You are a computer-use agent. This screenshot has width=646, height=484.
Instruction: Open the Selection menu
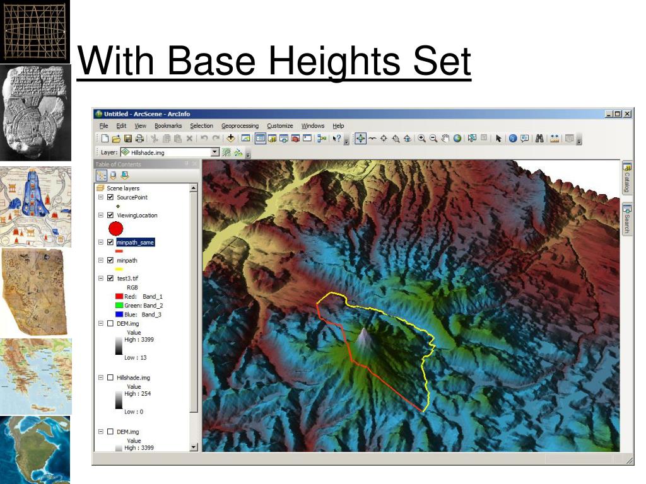point(201,125)
